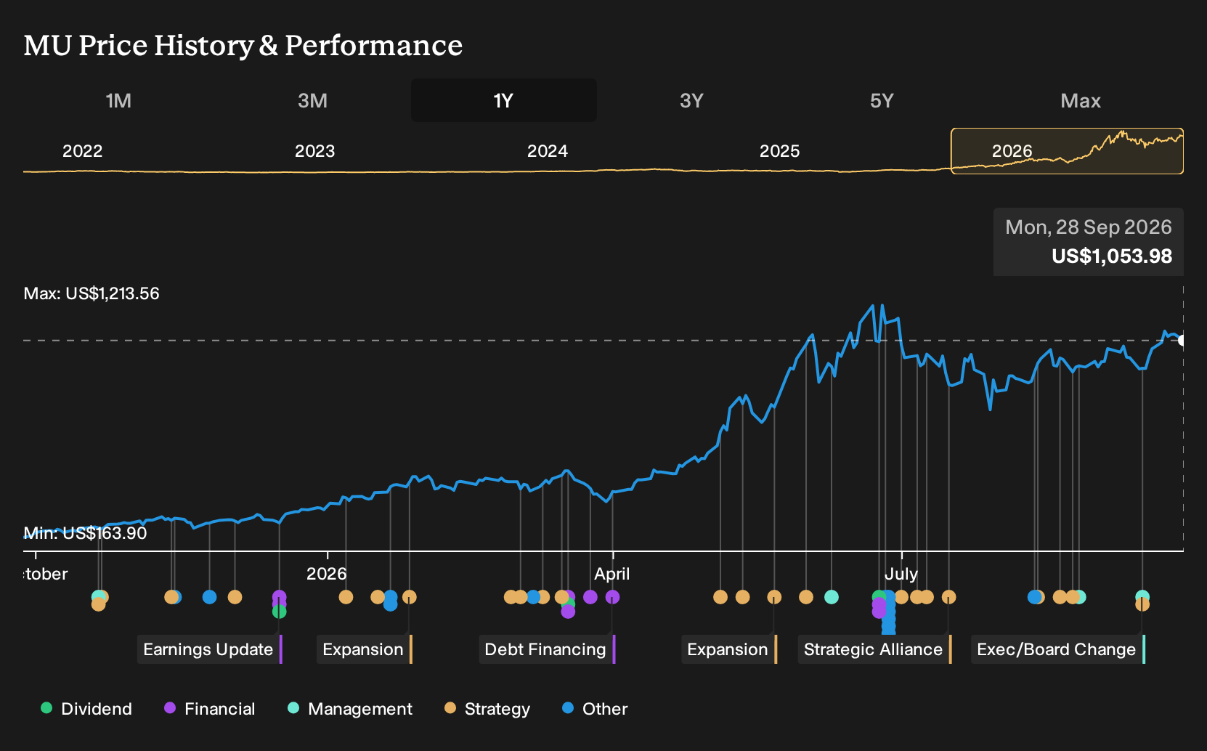Switch to the 5Y time range tab
This screenshot has height=751, width=1207.
click(x=882, y=100)
